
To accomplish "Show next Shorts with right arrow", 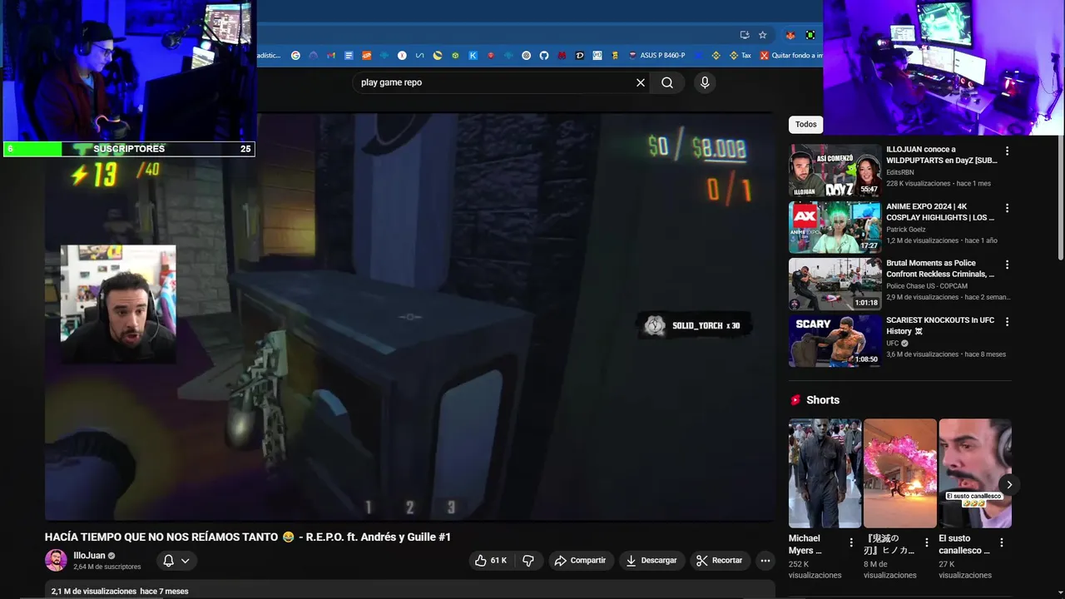I will [1008, 484].
